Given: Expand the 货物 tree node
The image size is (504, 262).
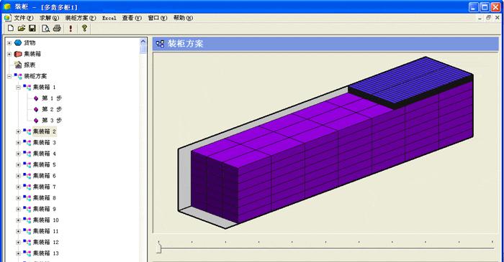Looking at the screenshot, I should [x=9, y=43].
